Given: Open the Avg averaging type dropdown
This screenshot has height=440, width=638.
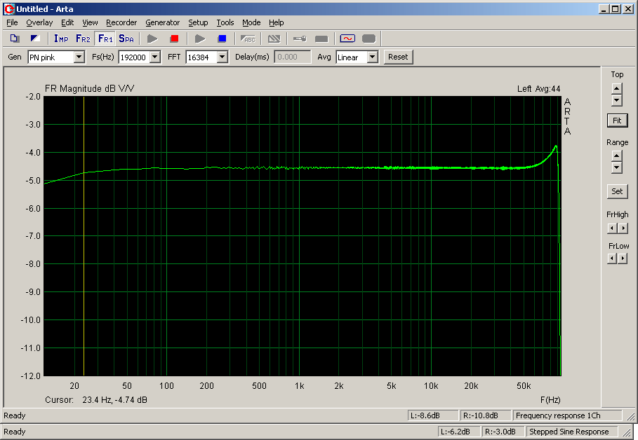Looking at the screenshot, I should click(372, 57).
